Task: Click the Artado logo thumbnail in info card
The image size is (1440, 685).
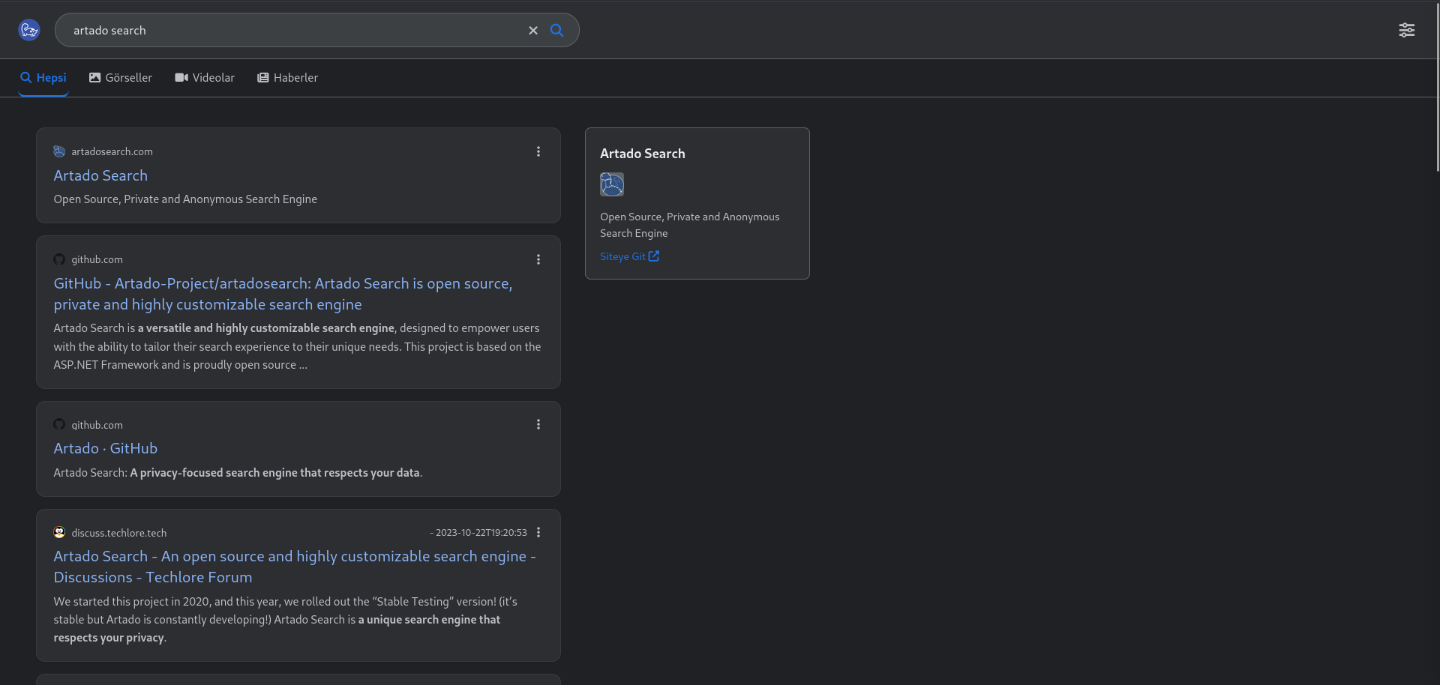Action: [x=612, y=184]
